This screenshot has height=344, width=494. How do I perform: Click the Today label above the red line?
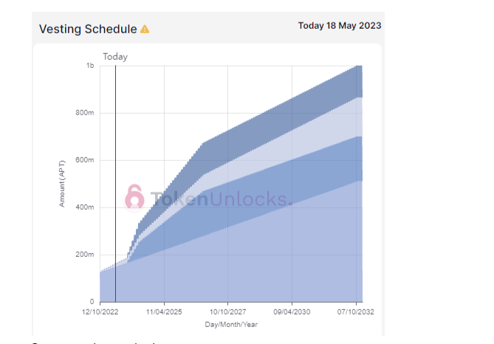coord(115,57)
